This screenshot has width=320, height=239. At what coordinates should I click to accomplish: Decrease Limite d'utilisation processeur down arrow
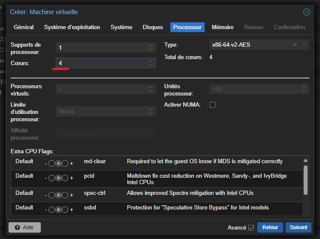coord(151,113)
